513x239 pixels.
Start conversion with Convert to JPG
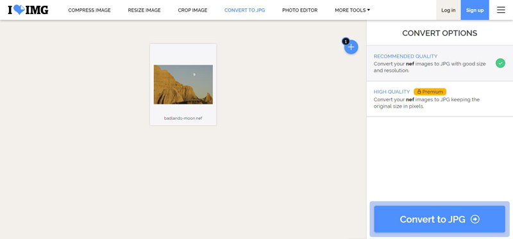[x=439, y=219]
